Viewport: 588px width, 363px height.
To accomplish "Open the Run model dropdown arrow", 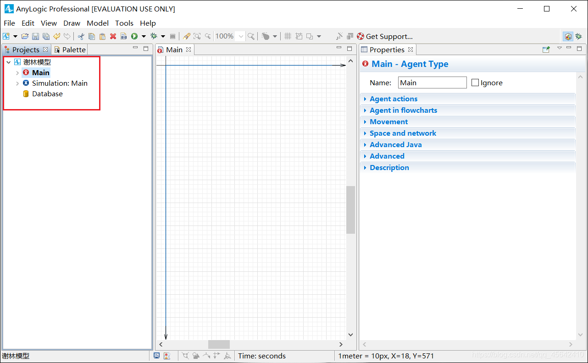I will point(144,36).
